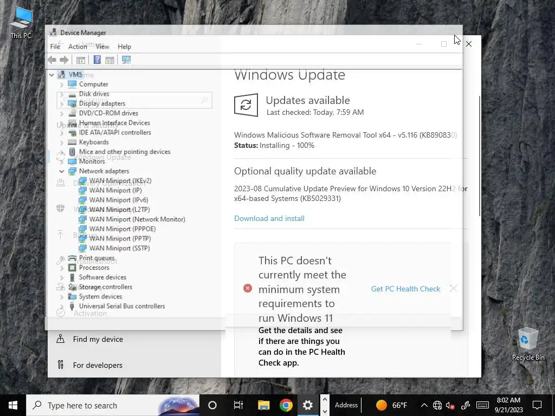Open the Help menu in Device Manager
The height and width of the screenshot is (416, 555).
pyautogui.click(x=124, y=47)
